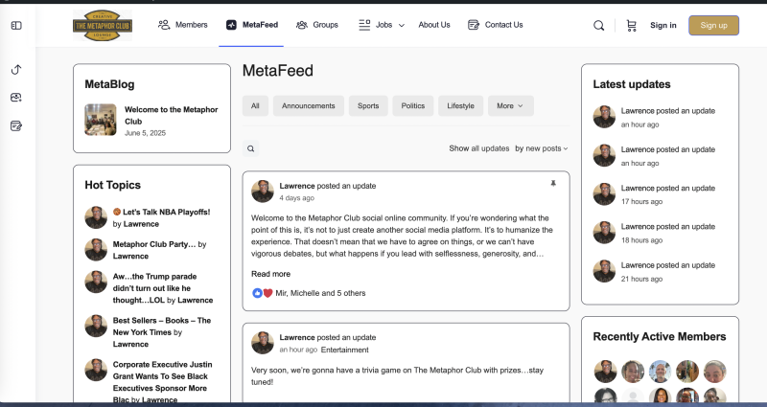Click the like reaction icon on first post
This screenshot has height=407, width=767.
coord(257,292)
